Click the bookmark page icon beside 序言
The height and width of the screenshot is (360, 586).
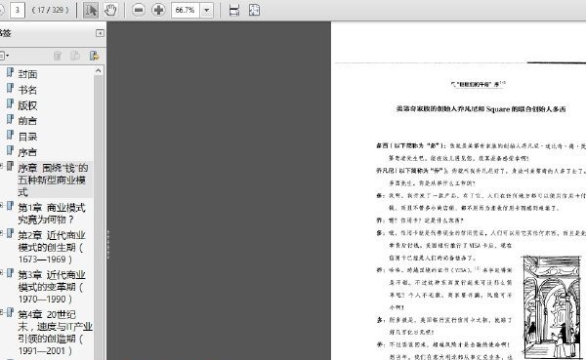(x=10, y=151)
